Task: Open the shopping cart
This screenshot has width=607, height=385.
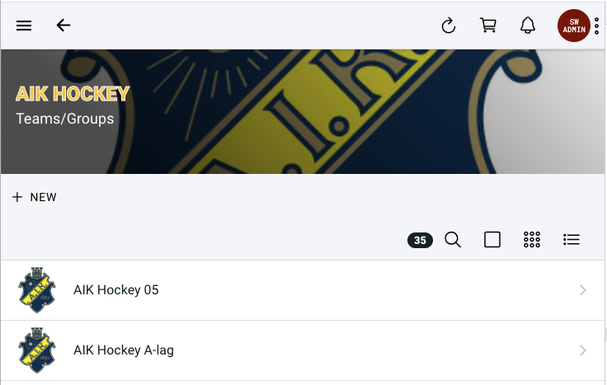Action: [488, 26]
